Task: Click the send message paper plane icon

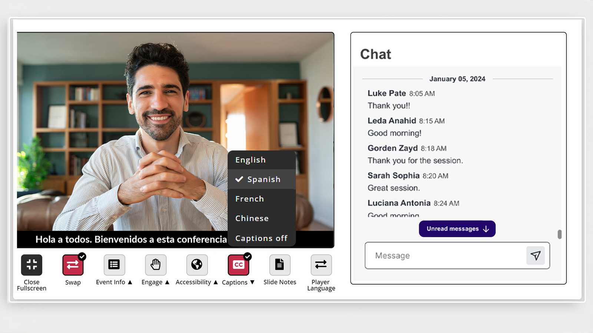Action: [536, 255]
